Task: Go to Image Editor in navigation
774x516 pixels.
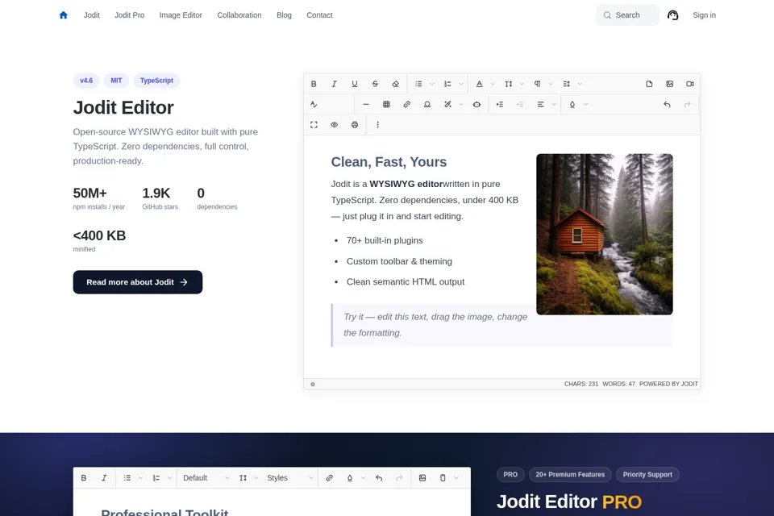Action: click(181, 15)
